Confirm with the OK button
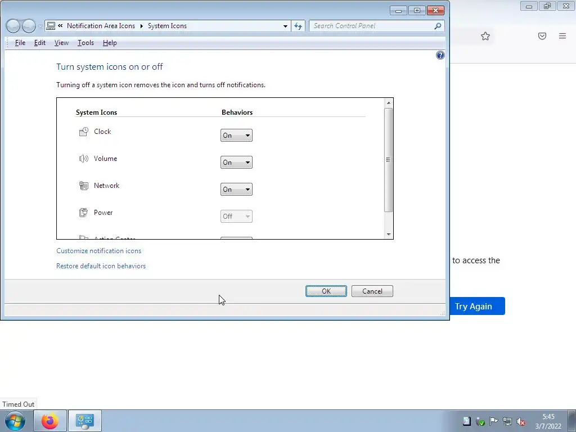This screenshot has height=432, width=576. [x=326, y=291]
